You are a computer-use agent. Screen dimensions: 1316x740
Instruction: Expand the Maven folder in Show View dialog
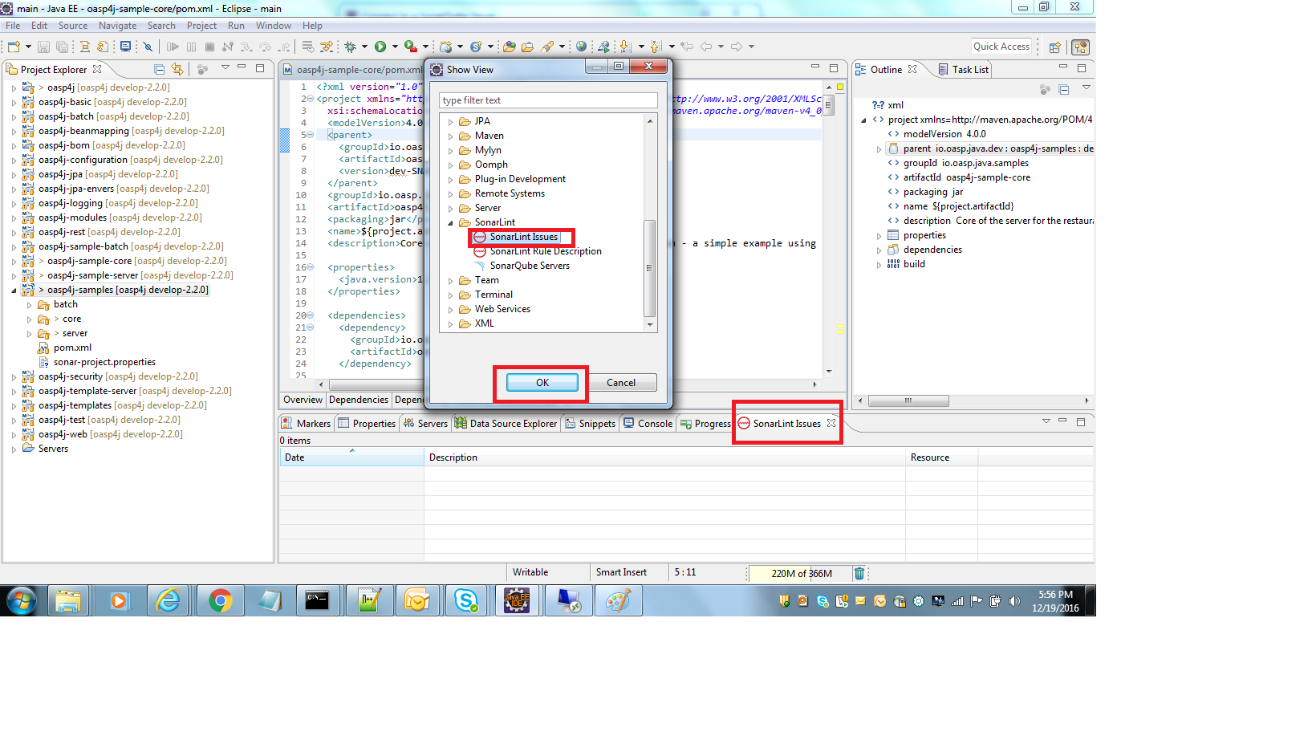click(450, 136)
